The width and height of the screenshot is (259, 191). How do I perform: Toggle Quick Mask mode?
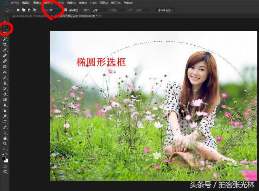pos(5,166)
